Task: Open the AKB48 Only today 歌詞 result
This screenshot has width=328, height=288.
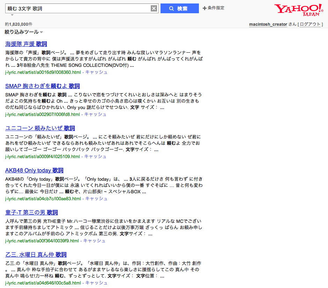Action: pyautogui.click(x=34, y=171)
